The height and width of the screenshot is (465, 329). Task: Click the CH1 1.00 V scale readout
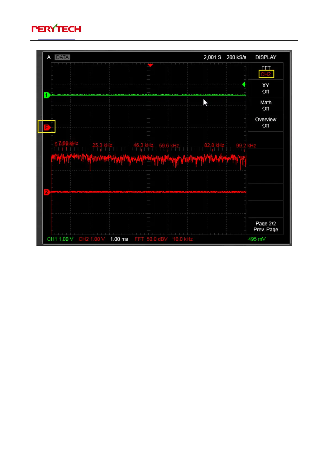click(60, 239)
